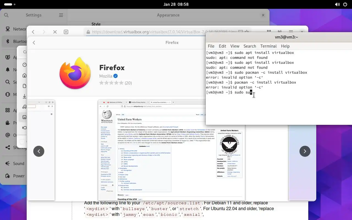This screenshot has width=352, height=220.
Task: Show next Firefox screenshot
Action: pos(305,151)
